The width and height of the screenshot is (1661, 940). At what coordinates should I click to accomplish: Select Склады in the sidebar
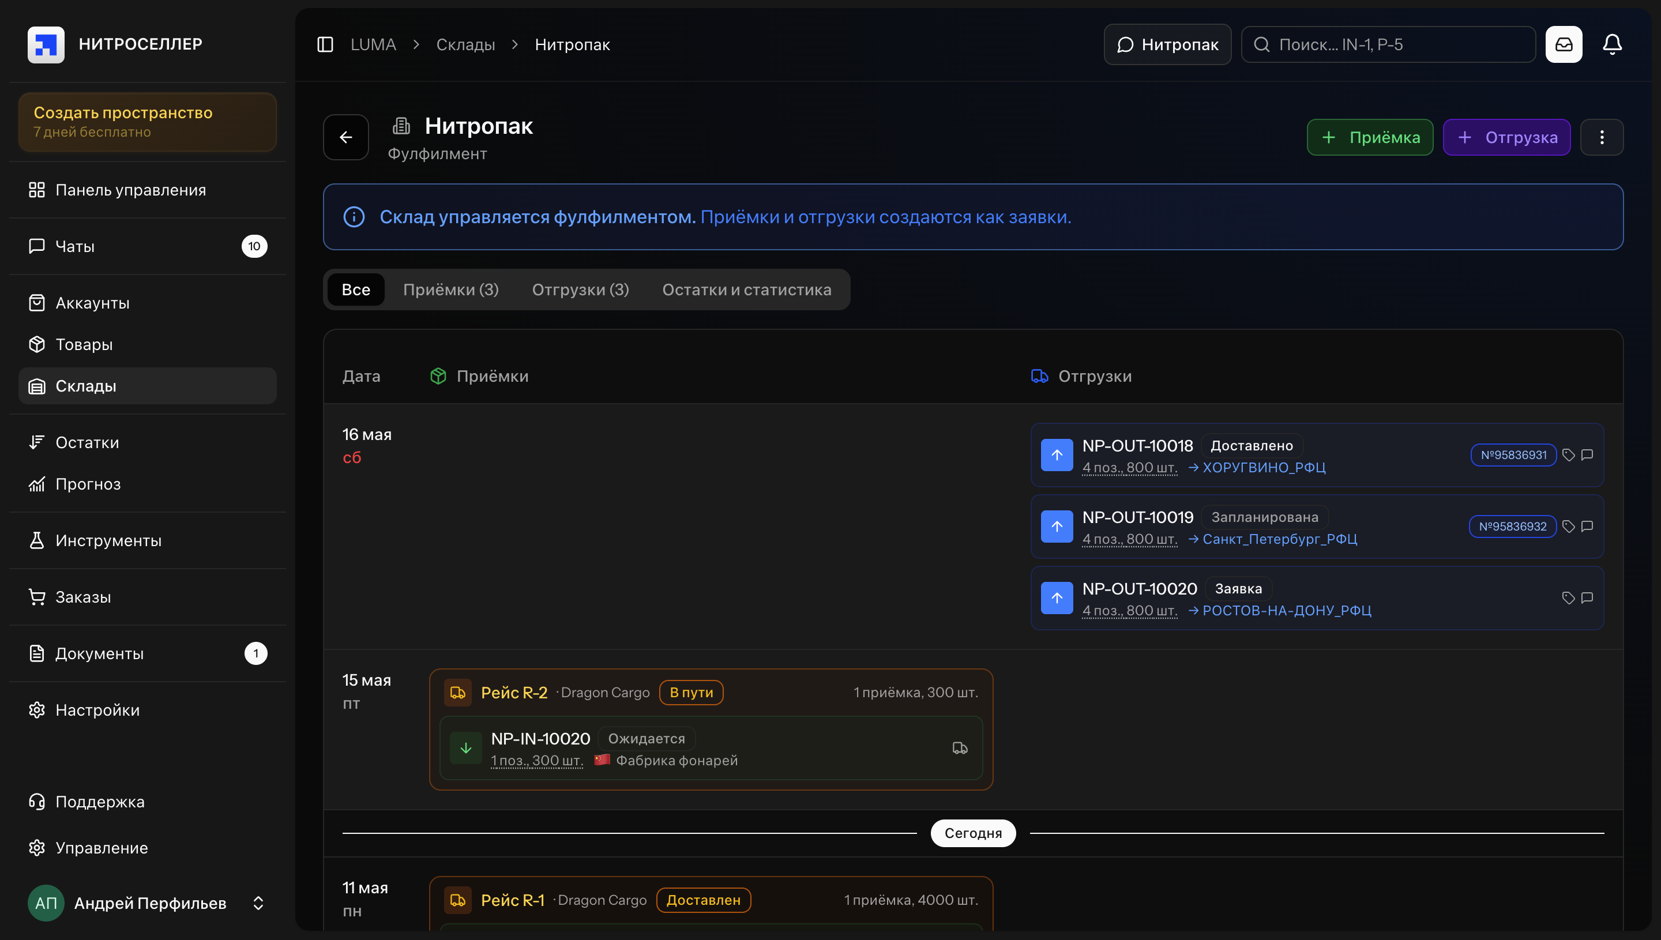[x=148, y=386]
